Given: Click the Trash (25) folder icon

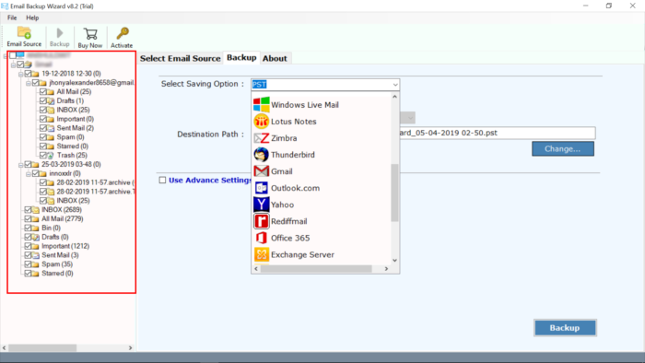Looking at the screenshot, I should tap(50, 156).
